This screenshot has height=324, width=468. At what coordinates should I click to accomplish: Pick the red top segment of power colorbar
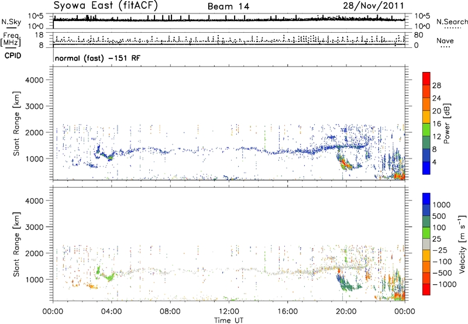pos(426,78)
